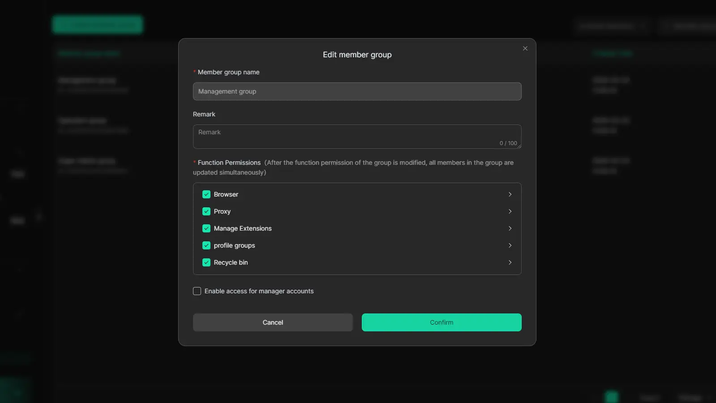Expand the Proxy permissions arrow
716x403 pixels.
(510, 211)
